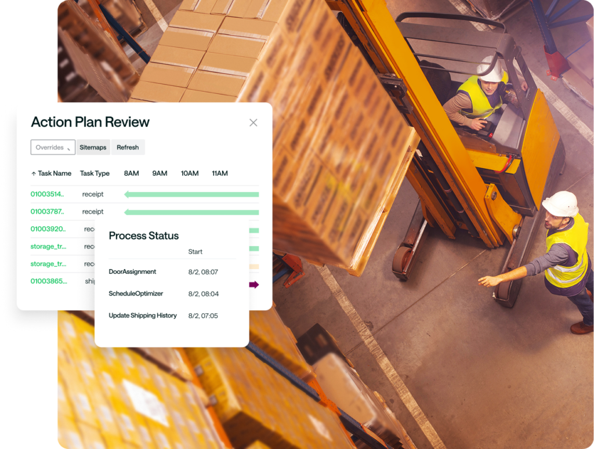Open task 01003514 link
This screenshot has height=449, width=594.
[47, 194]
